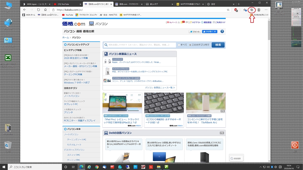Open a new tab with the plus button
The width and height of the screenshot is (303, 170).
pos(239,4)
